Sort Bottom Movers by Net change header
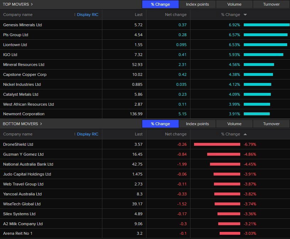 click(x=176, y=134)
